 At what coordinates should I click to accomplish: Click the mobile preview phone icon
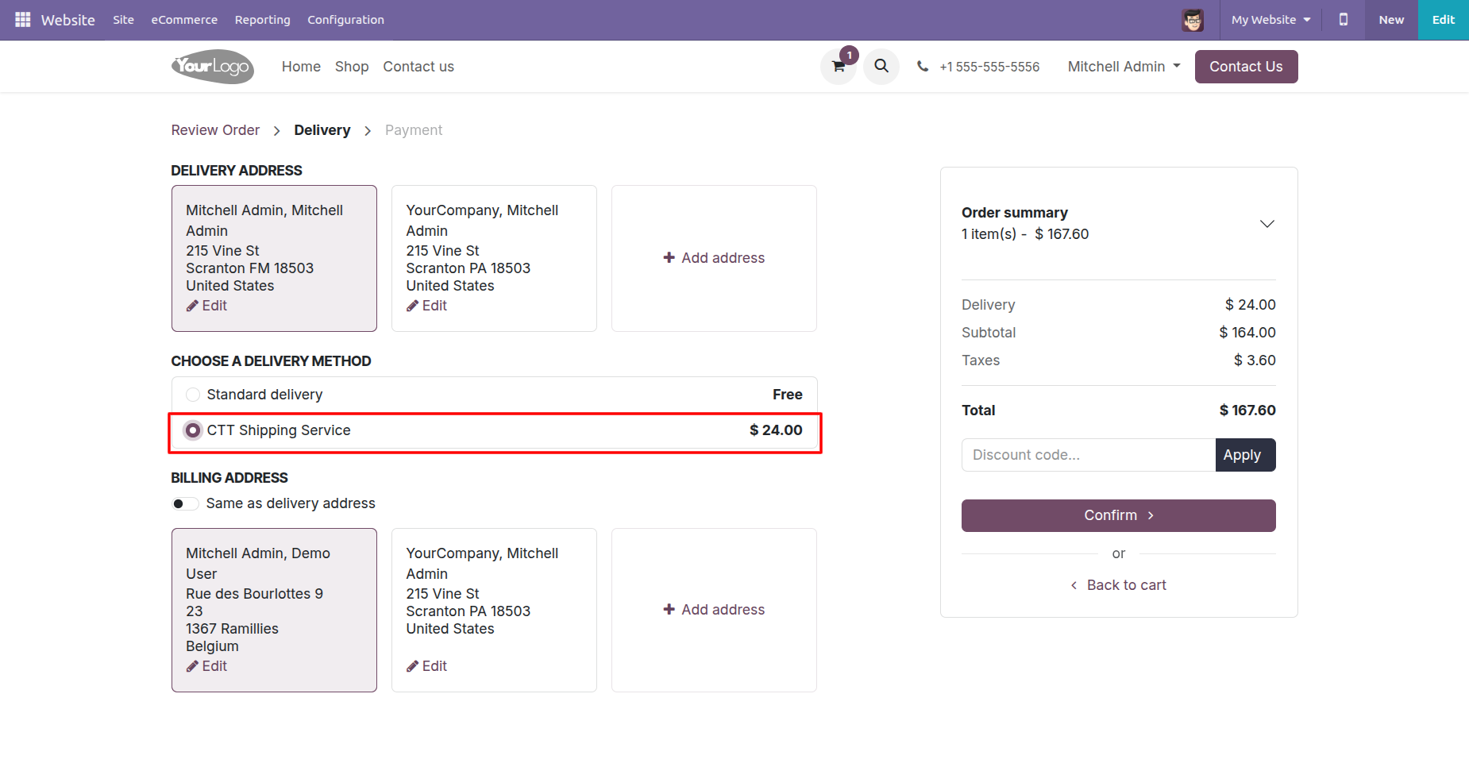click(x=1344, y=20)
